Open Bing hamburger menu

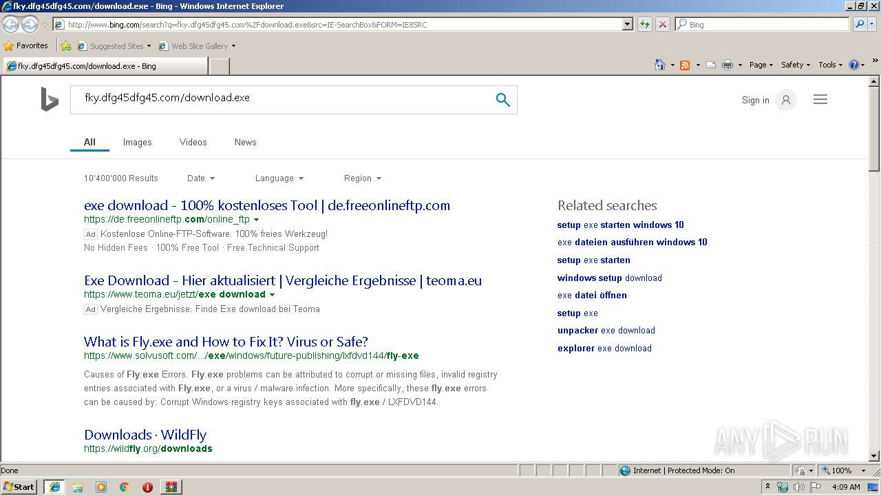(820, 100)
